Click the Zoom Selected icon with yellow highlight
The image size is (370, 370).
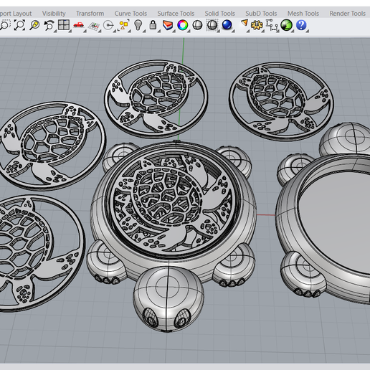pos(34,25)
